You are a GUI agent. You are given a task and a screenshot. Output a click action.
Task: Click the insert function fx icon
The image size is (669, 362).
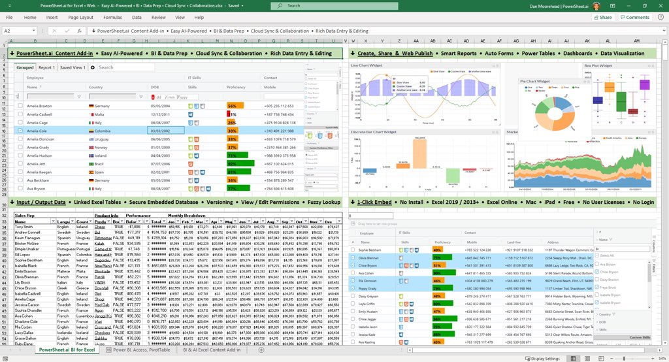(x=79, y=31)
